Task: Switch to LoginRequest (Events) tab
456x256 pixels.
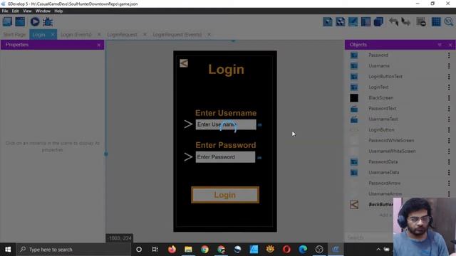Action: pos(177,35)
